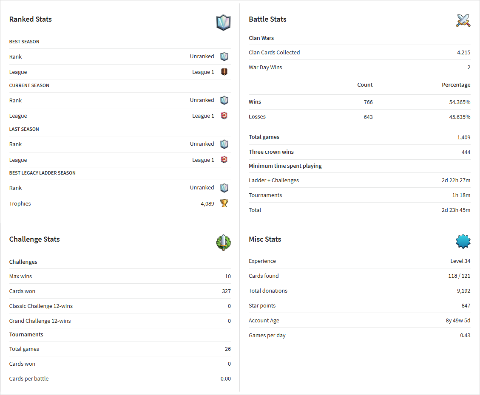Click the Ranked Stats shield badge icon
The width and height of the screenshot is (480, 395).
tap(224, 23)
